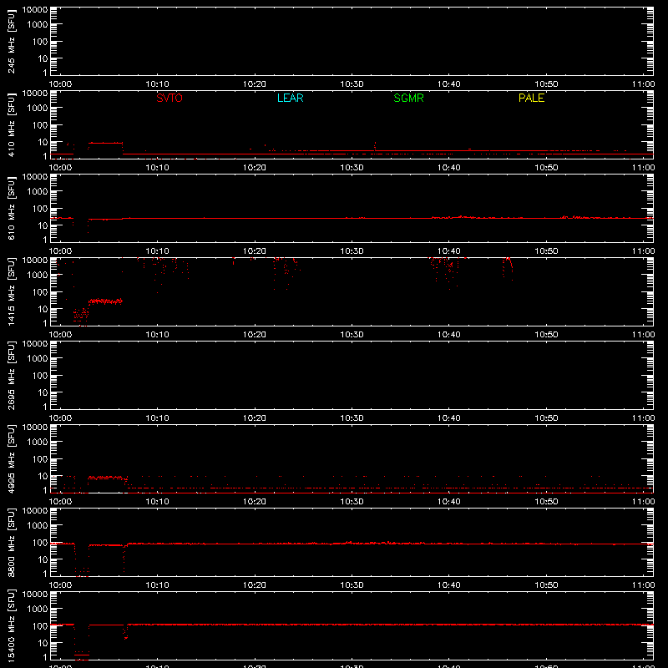Select the 410 MHz [SFU] axis title
The image size is (668, 668).
pos(11,124)
